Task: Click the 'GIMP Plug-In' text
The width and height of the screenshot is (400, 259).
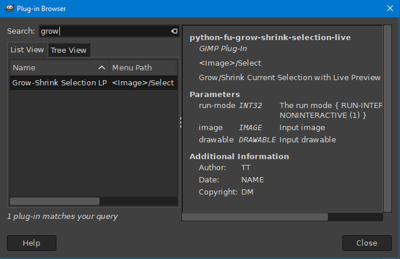Action: coord(223,49)
